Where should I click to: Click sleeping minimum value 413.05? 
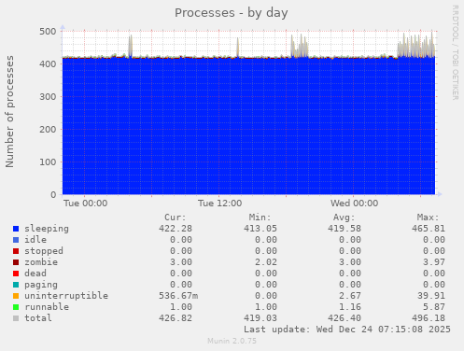[260, 229]
